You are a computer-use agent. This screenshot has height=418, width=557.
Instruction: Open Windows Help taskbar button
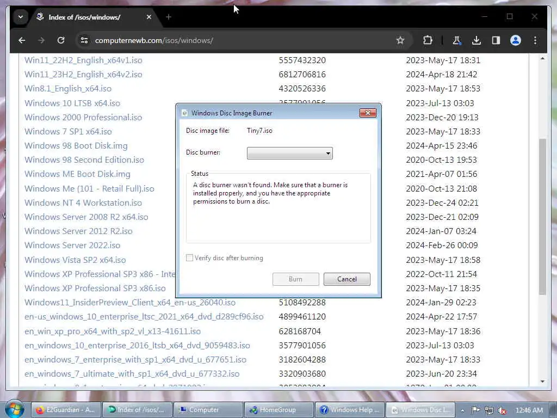(x=350, y=410)
